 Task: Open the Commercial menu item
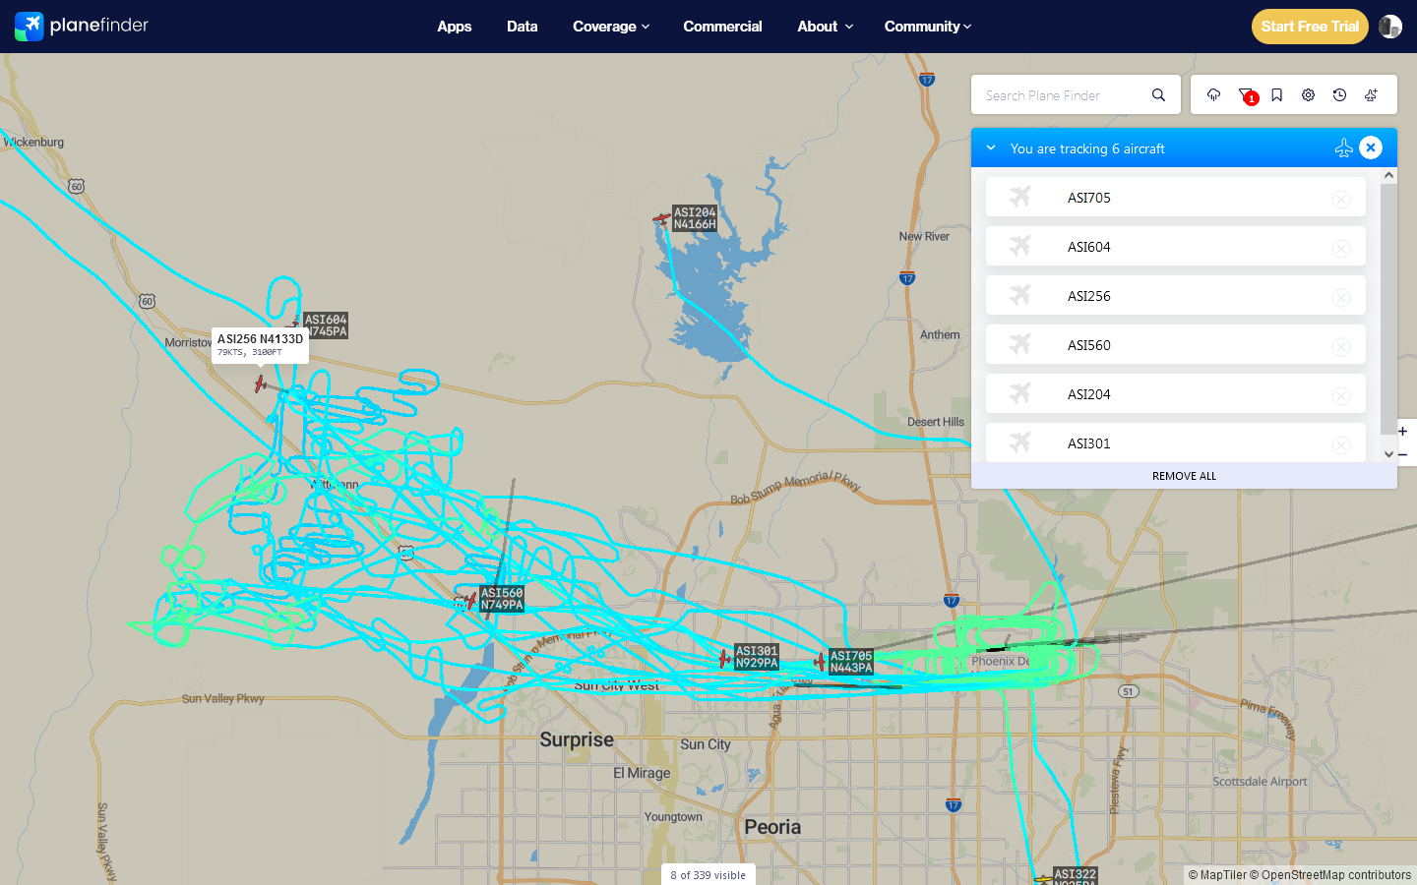722,27
